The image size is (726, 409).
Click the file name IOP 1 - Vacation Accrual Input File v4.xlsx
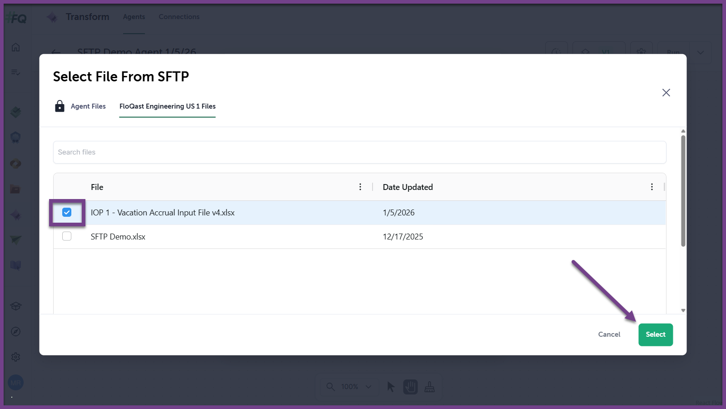(163, 213)
